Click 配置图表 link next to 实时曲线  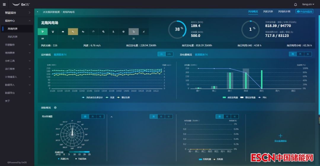click(60, 55)
